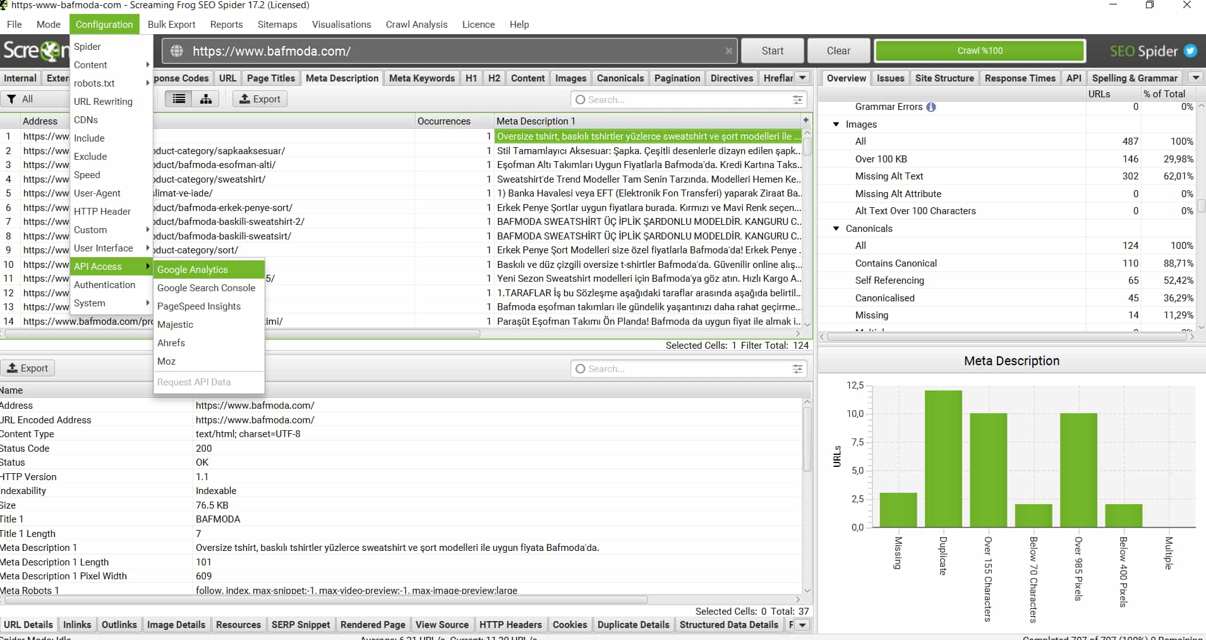The image size is (1206, 640).
Task: Switch to the Page Titles tab
Action: tap(270, 78)
